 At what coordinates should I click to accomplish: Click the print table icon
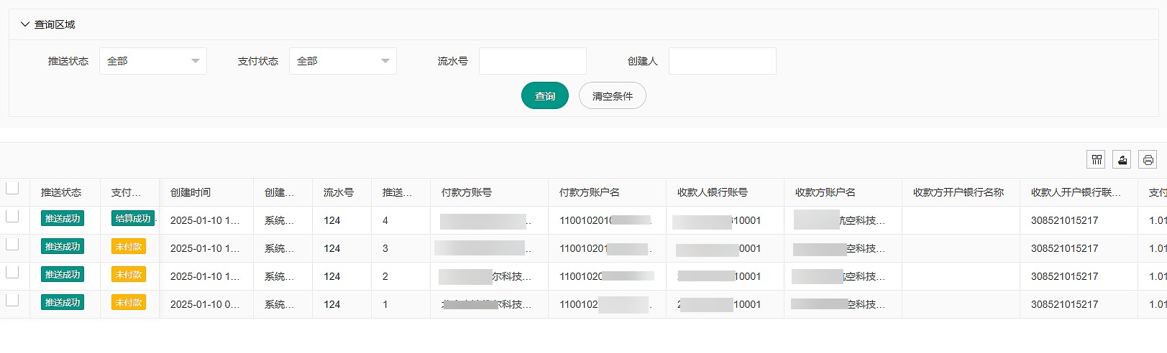tap(1148, 160)
